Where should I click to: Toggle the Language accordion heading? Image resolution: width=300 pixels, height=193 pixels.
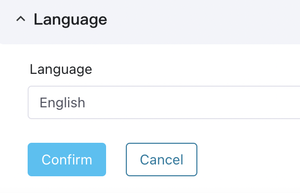tap(70, 20)
